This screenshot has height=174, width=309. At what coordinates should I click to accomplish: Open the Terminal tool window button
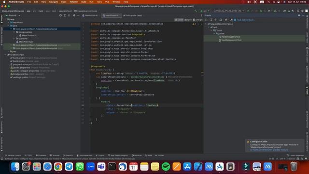[55, 156]
